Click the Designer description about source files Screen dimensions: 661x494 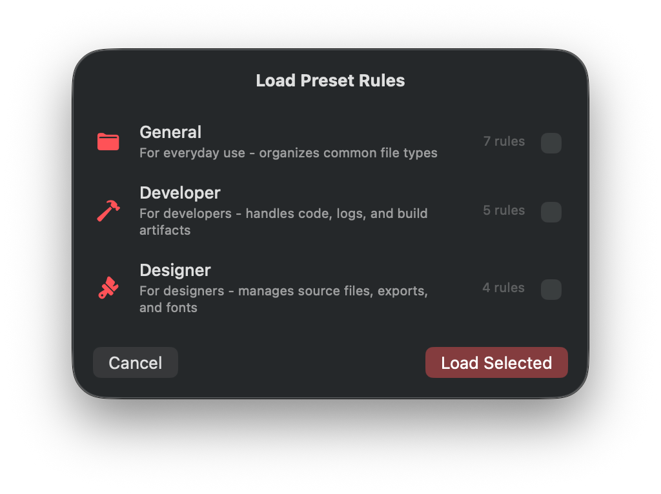tap(283, 299)
